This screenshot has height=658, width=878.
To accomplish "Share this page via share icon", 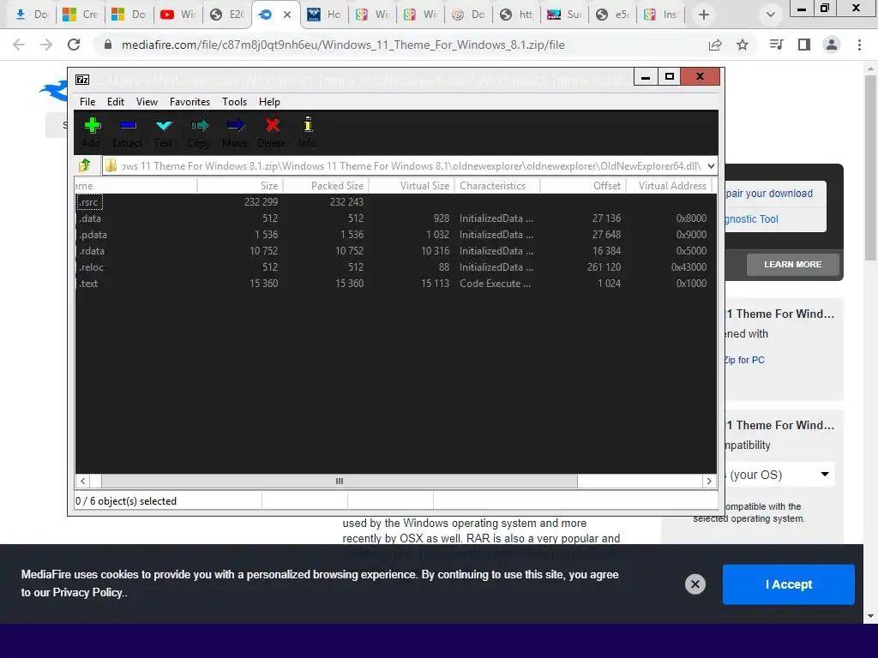I will point(715,45).
